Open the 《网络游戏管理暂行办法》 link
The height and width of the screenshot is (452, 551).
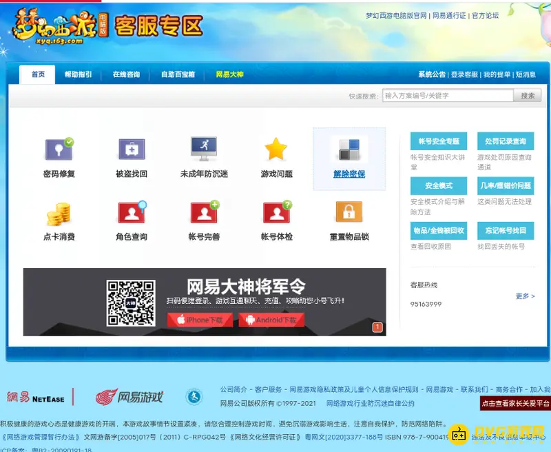pyautogui.click(x=41, y=438)
